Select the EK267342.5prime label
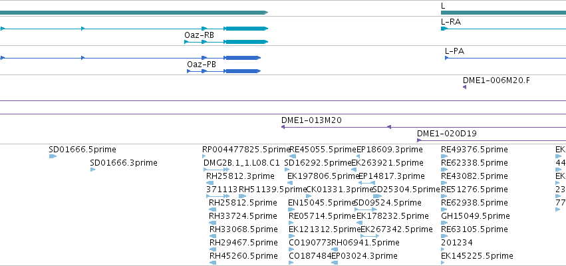Image resolution: width=566 pixels, height=266 pixels. [396, 229]
